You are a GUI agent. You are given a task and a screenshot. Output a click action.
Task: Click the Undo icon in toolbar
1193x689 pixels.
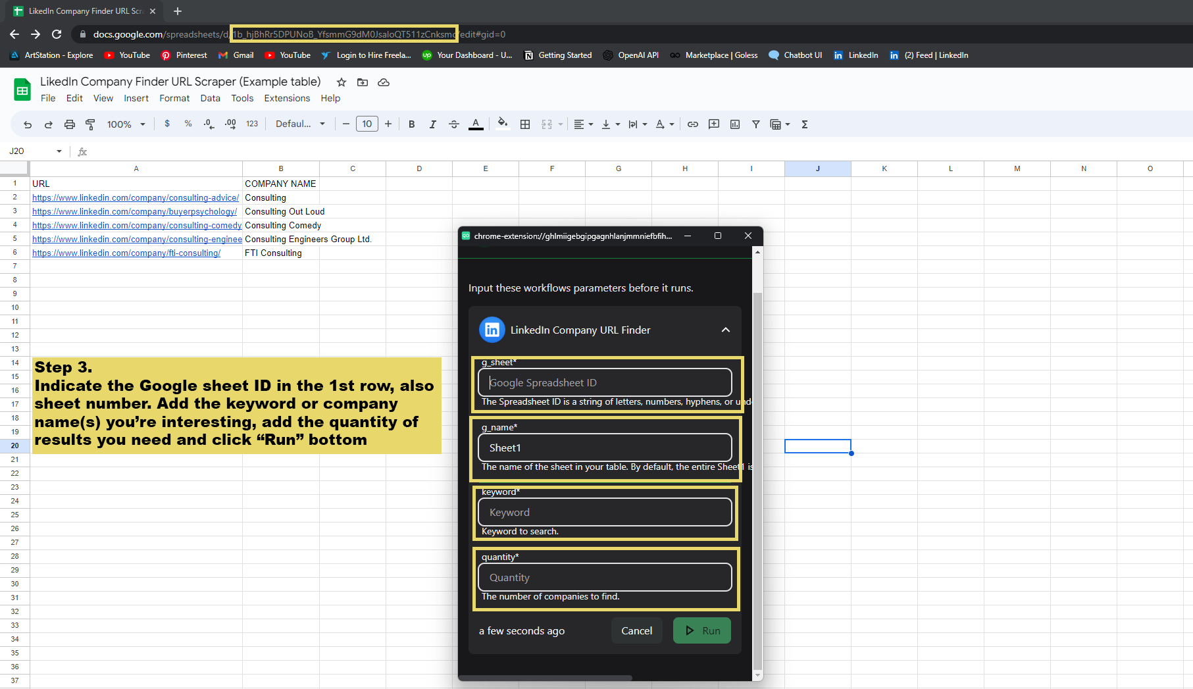(28, 124)
